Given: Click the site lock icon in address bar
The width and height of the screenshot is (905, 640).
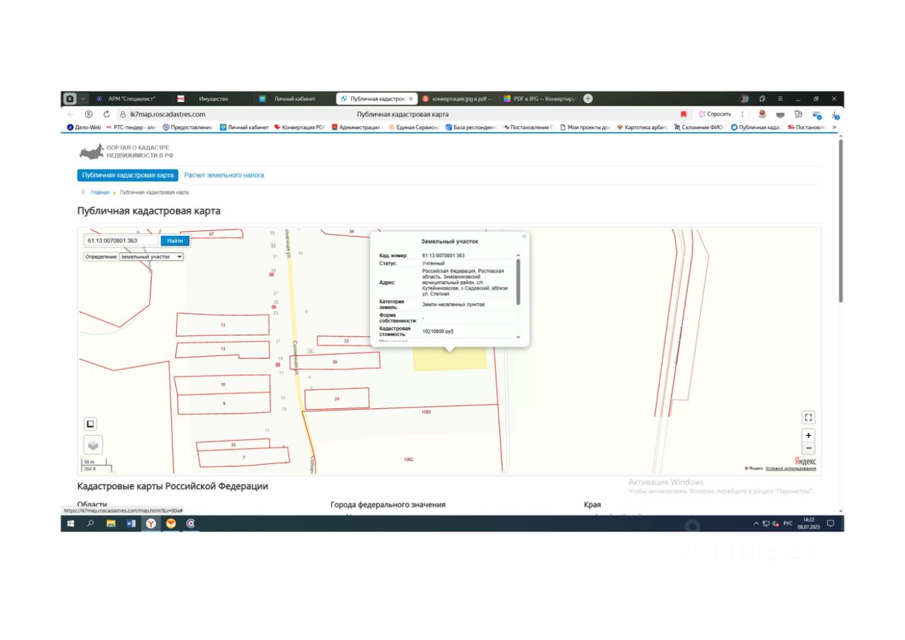Looking at the screenshot, I should [122, 114].
